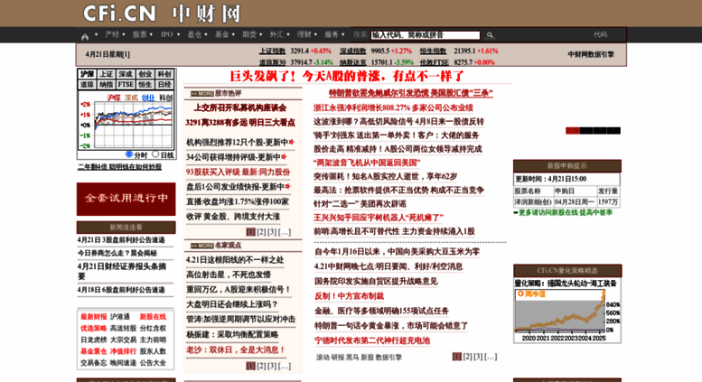Expand the 理财 dropdown menu

coord(306,34)
